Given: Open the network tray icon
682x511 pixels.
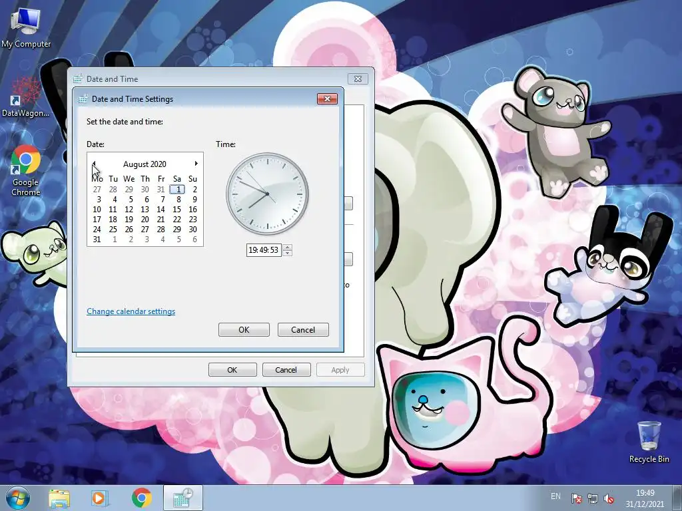Looking at the screenshot, I should point(592,498).
